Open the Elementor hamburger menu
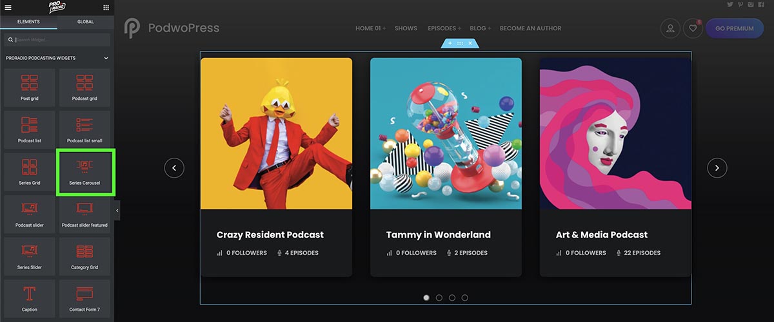774x322 pixels. tap(8, 7)
